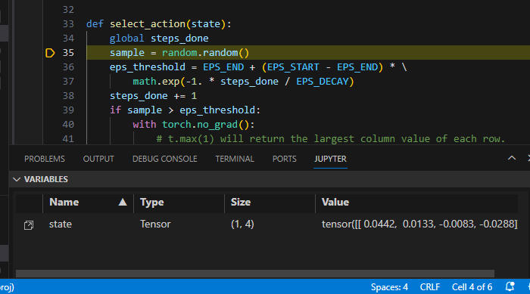Change indentation via Spaces: 4
Screen dimensions: 530x294
coord(389,287)
